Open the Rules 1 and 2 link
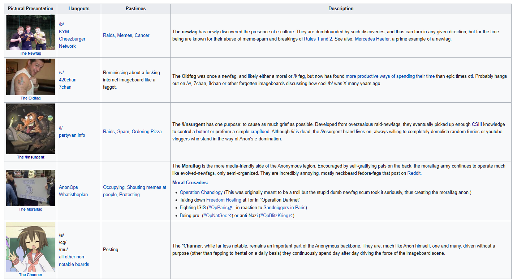 click(x=318, y=39)
